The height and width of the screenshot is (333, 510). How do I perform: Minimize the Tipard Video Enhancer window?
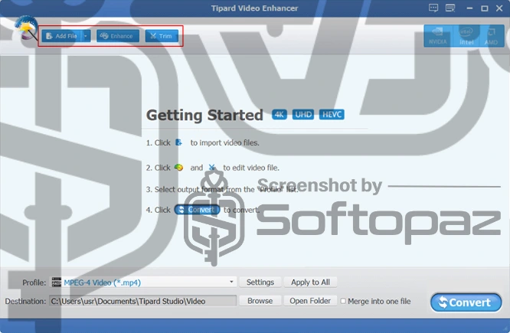469,8
